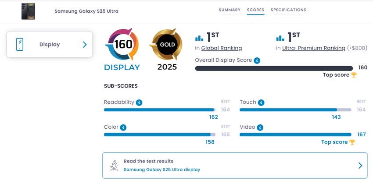Viewport: 373px width, 190px height.
Task: Click the 160 Display score badge
Action: pos(122,45)
